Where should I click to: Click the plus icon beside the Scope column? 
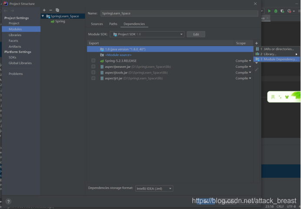pyautogui.click(x=256, y=43)
